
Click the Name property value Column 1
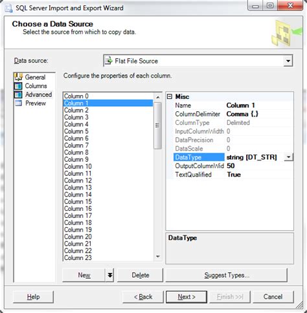click(x=241, y=105)
